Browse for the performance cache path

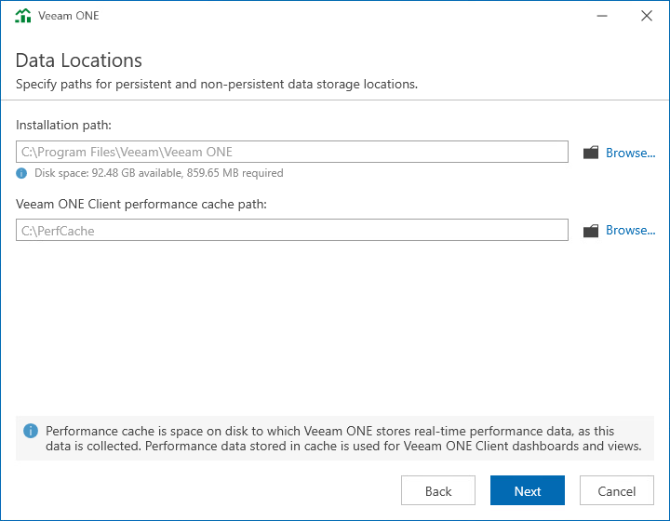coord(630,230)
